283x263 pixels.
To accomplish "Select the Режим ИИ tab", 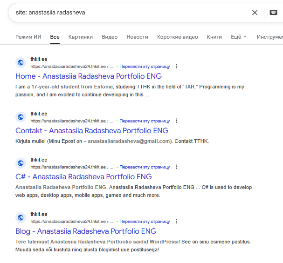I will point(28,37).
